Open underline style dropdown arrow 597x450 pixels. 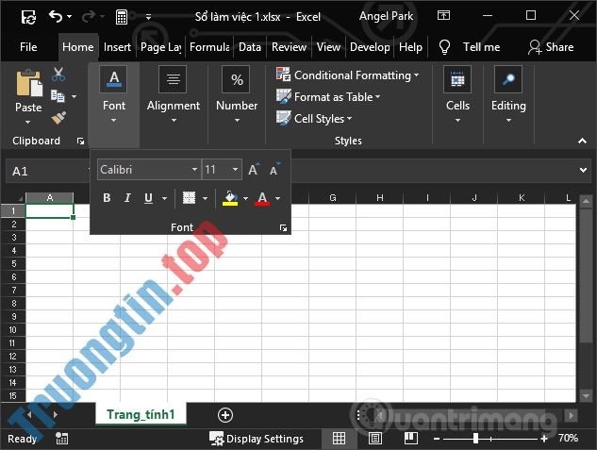tap(164, 198)
